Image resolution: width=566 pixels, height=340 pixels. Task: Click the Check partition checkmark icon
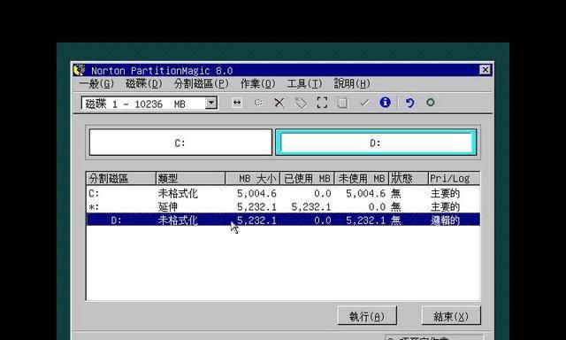point(364,104)
